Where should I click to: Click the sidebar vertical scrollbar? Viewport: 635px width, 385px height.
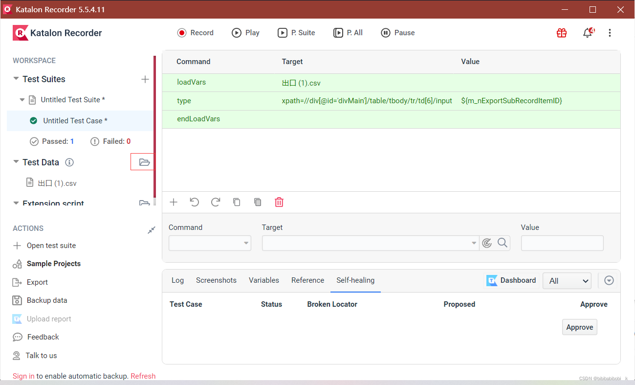coord(155,127)
